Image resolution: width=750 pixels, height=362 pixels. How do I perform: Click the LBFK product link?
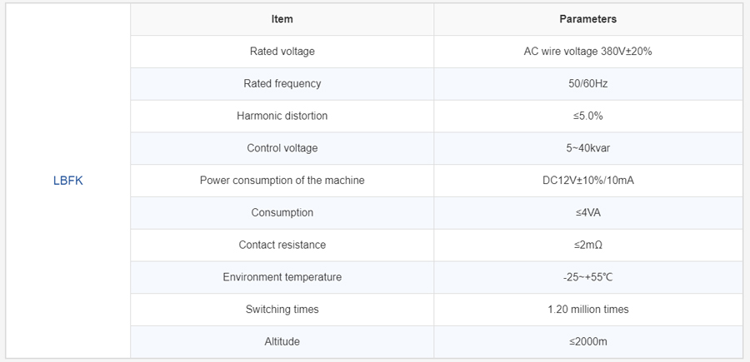67,181
